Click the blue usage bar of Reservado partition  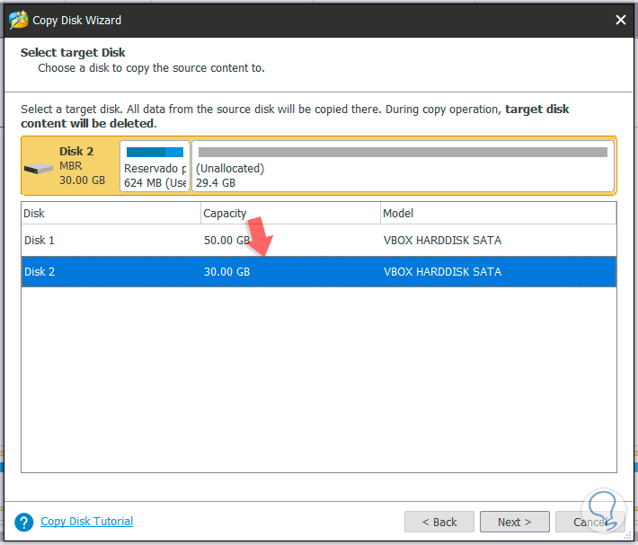pos(155,153)
